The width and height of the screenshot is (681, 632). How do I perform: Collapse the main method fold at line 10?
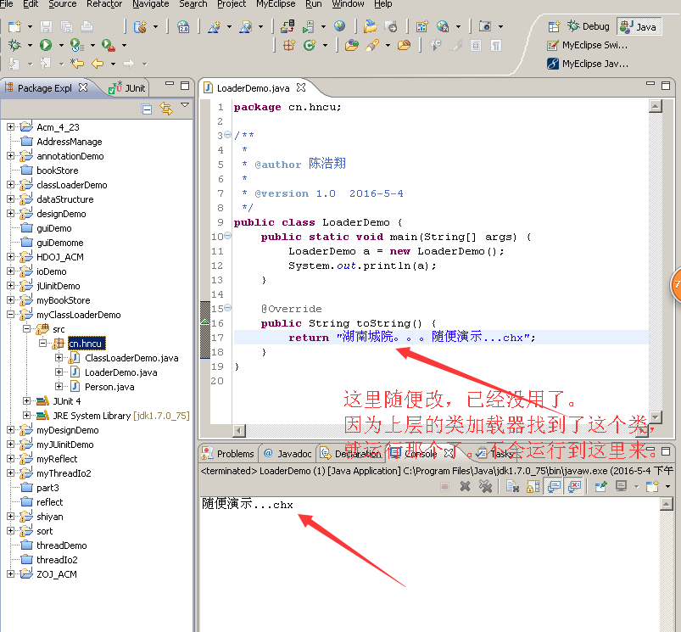coord(227,236)
